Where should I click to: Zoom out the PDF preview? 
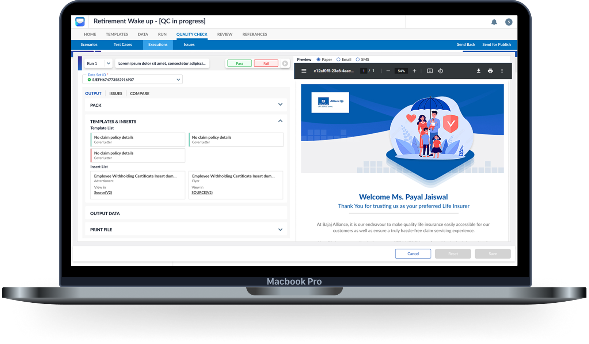pos(388,71)
